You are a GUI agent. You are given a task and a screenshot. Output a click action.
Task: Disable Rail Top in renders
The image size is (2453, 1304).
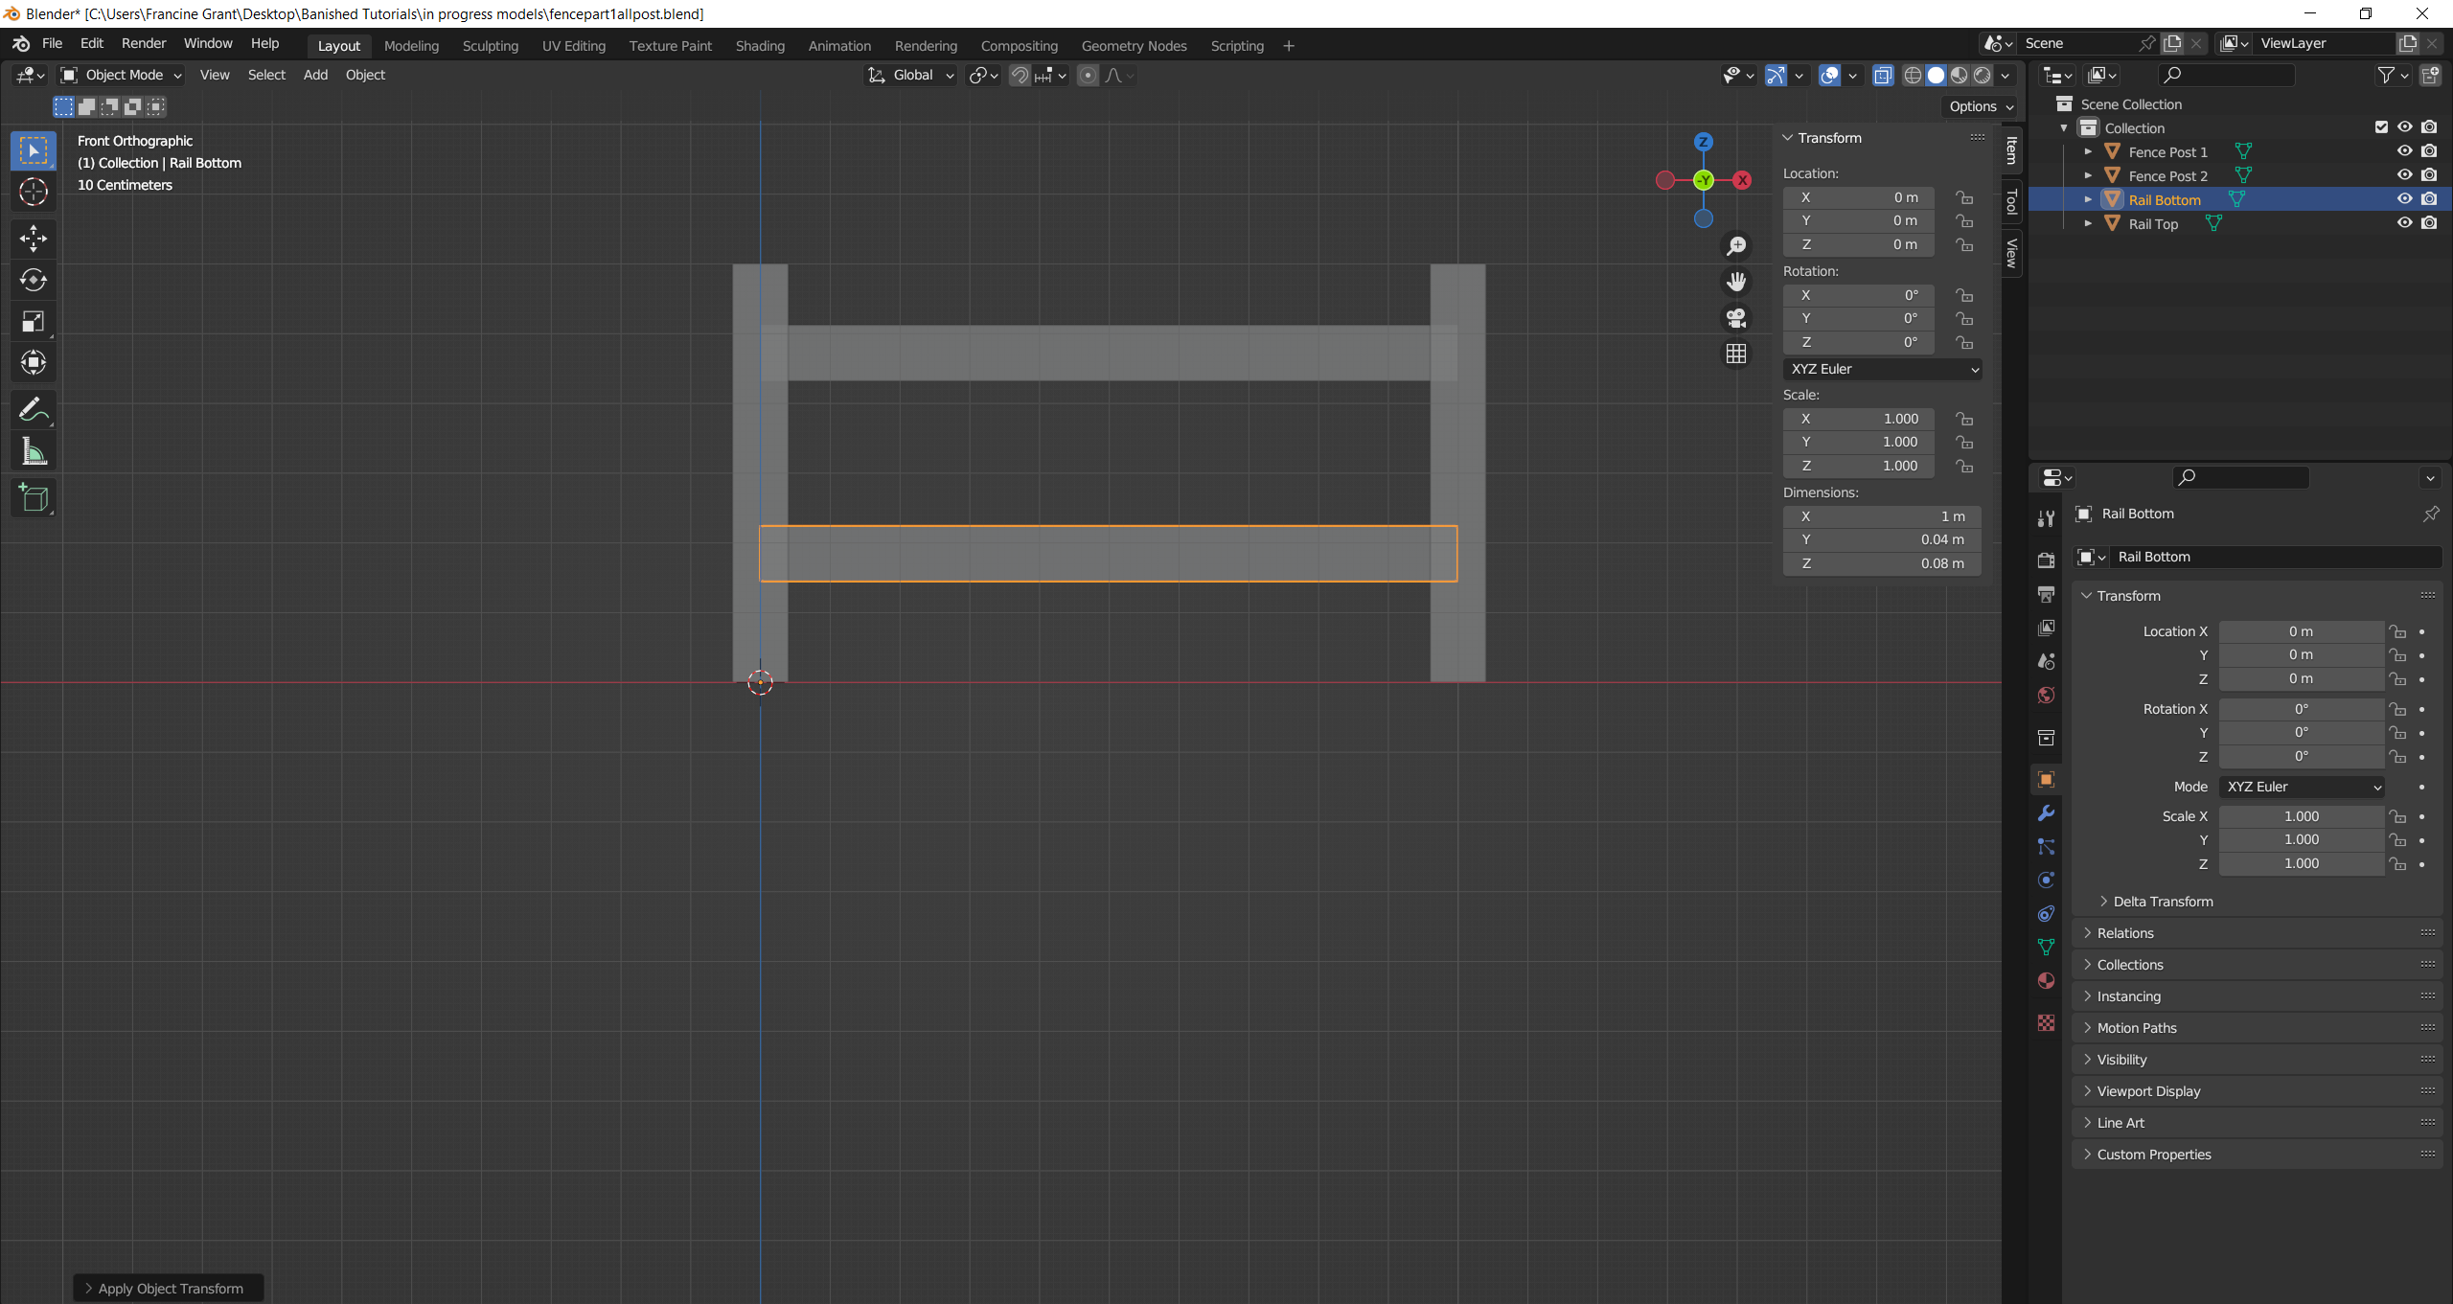2429,223
